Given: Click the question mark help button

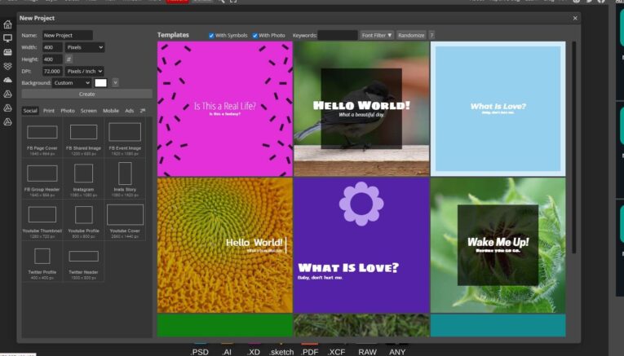Looking at the screenshot, I should 431,35.
